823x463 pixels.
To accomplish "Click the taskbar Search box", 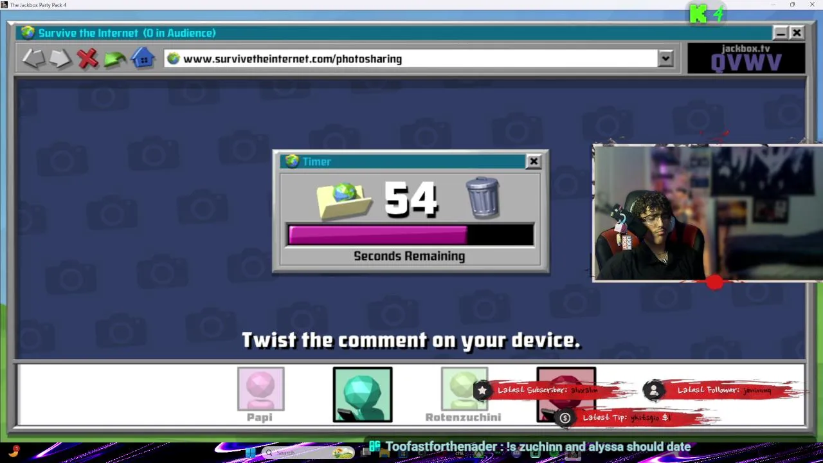I will [309, 453].
